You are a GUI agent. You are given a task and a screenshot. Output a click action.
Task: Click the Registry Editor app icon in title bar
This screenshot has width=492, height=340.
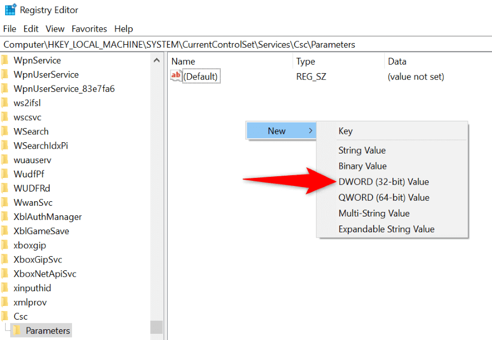coord(10,10)
